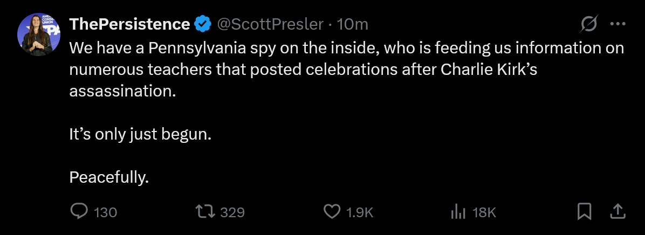The height and width of the screenshot is (235, 645).
Task: Click the 18K views count
Action: 484,212
